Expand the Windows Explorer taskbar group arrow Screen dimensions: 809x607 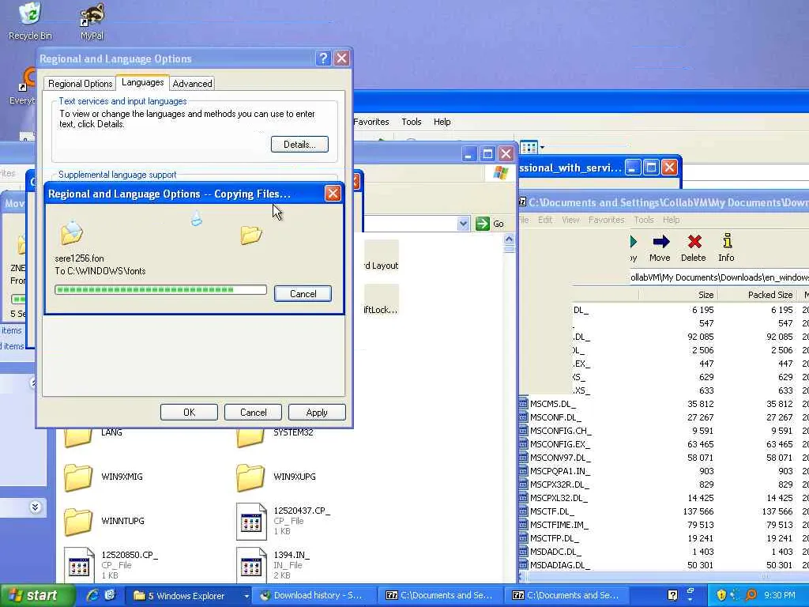[x=246, y=596]
